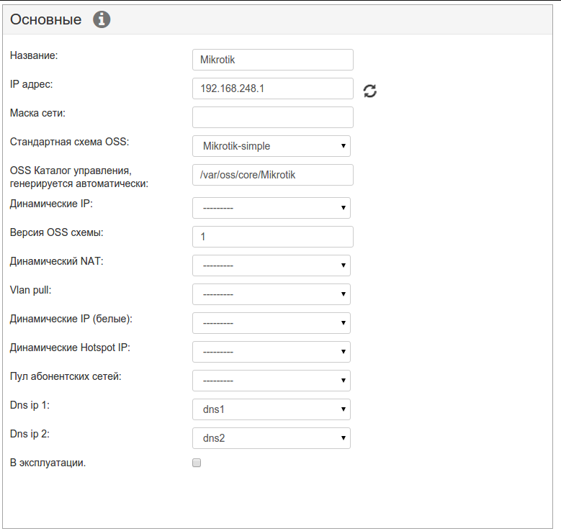Open the Динамические Hotspot IP dropdown
This screenshot has width=561, height=531.
click(x=271, y=352)
